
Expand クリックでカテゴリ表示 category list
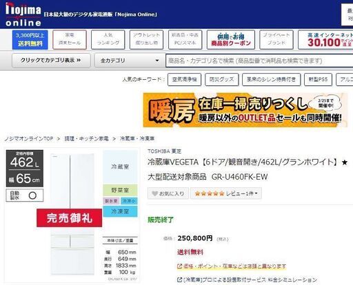(x=51, y=61)
